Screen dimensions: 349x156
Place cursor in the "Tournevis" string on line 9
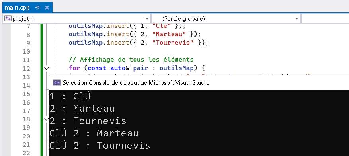point(173,43)
